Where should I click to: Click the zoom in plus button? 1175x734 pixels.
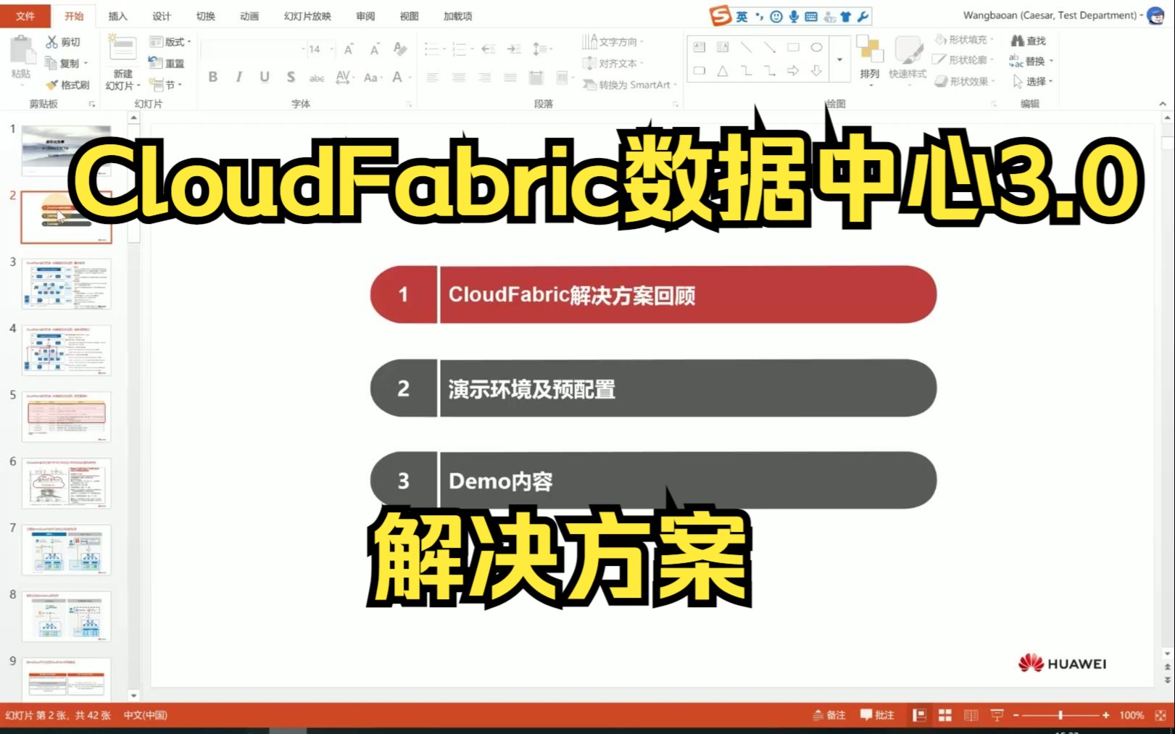pos(1106,715)
